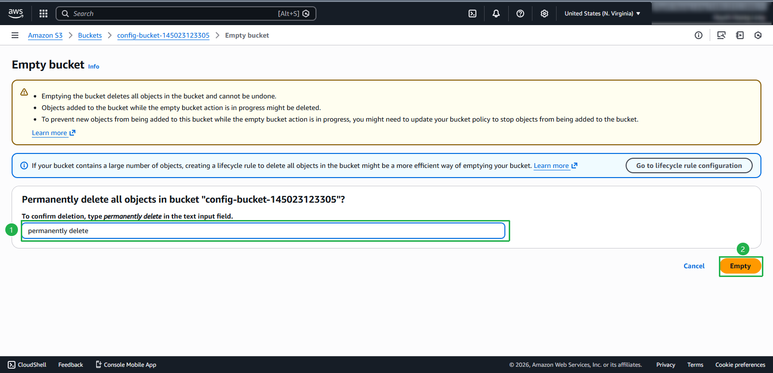Open the settings gear in top bar
Viewport: 773px width, 373px height.
tap(544, 14)
